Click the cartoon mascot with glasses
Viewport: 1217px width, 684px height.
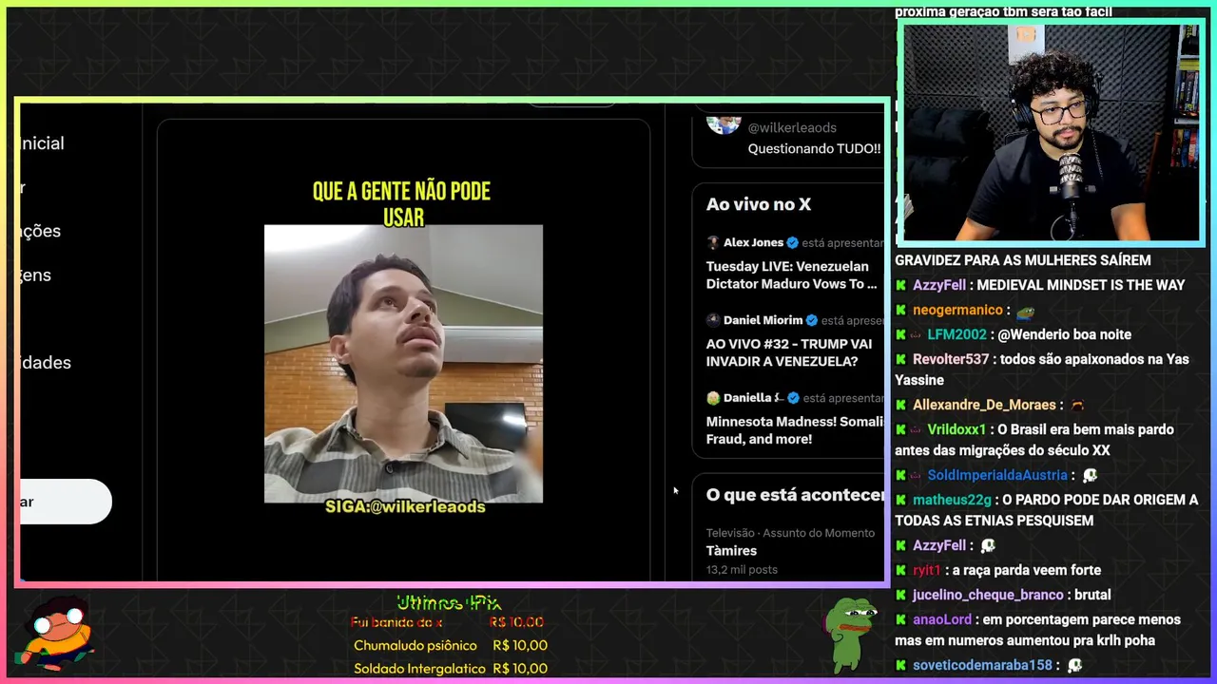(x=59, y=633)
